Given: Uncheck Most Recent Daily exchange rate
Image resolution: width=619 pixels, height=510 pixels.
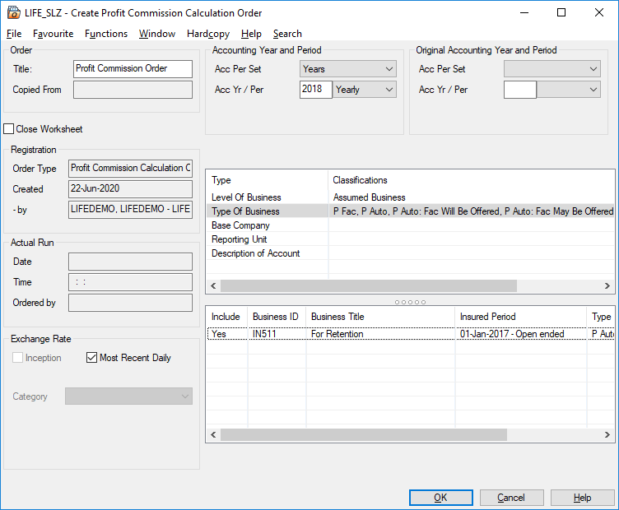Looking at the screenshot, I should (x=92, y=358).
